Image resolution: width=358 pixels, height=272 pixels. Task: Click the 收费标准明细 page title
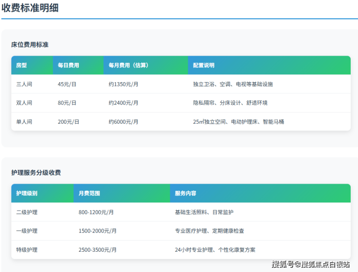tap(30, 8)
